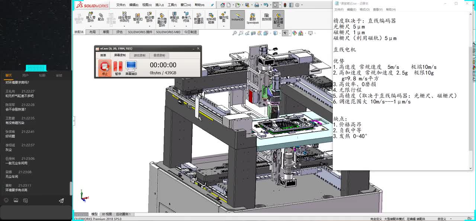
Task: Select the Mate (配合) paperclip tool
Action: 101,17
